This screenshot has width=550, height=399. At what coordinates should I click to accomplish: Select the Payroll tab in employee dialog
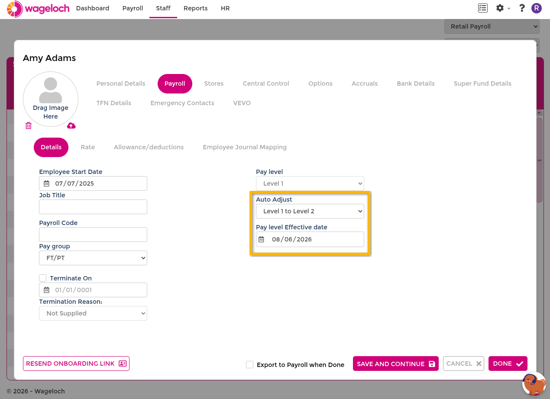coord(175,84)
